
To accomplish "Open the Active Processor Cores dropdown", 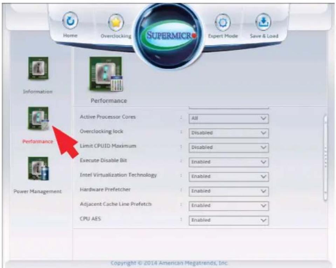I will [229, 118].
